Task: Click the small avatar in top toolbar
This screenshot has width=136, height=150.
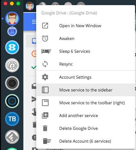Action: pyautogui.click(x=30, y=6)
